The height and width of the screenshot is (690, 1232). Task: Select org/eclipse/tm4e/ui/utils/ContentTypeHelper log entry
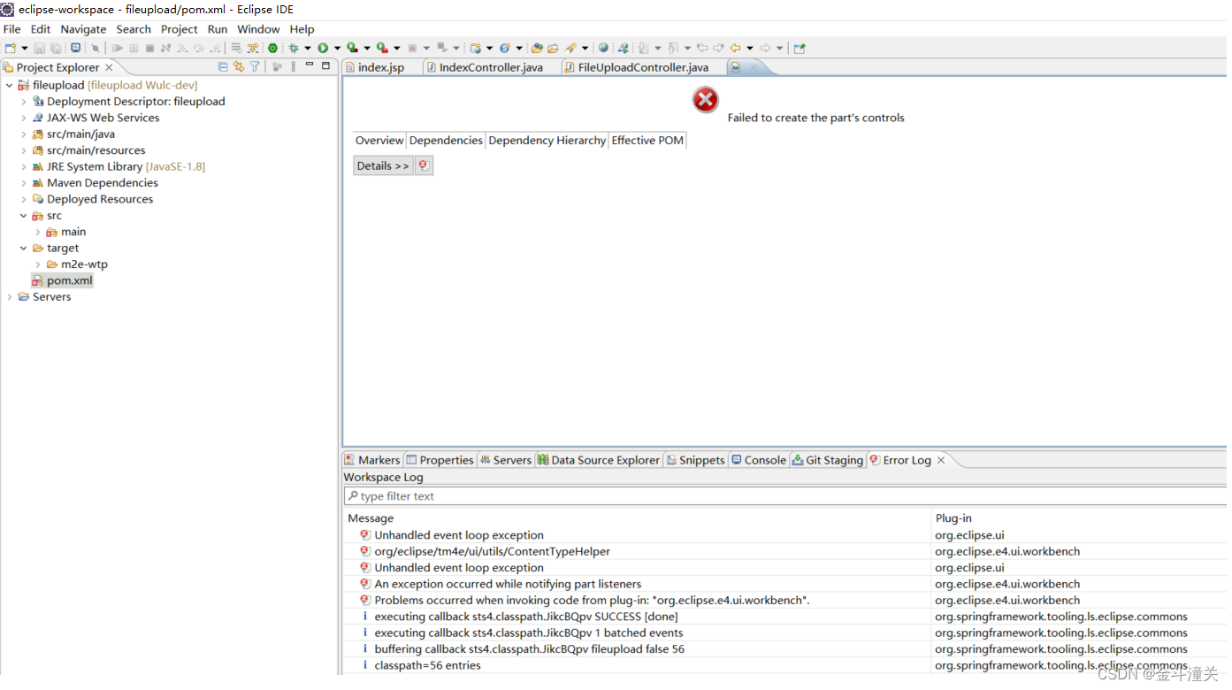[x=492, y=552]
